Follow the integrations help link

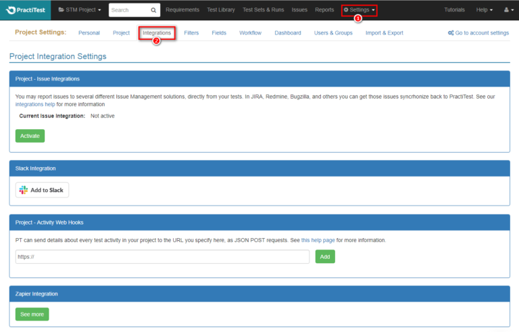35,104
